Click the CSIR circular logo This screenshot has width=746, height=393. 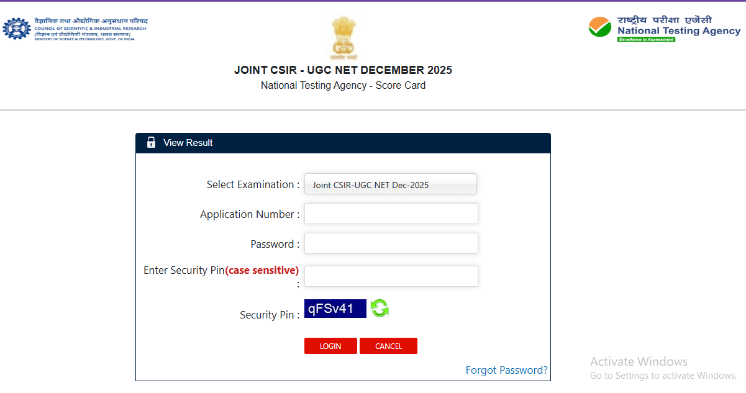click(17, 28)
